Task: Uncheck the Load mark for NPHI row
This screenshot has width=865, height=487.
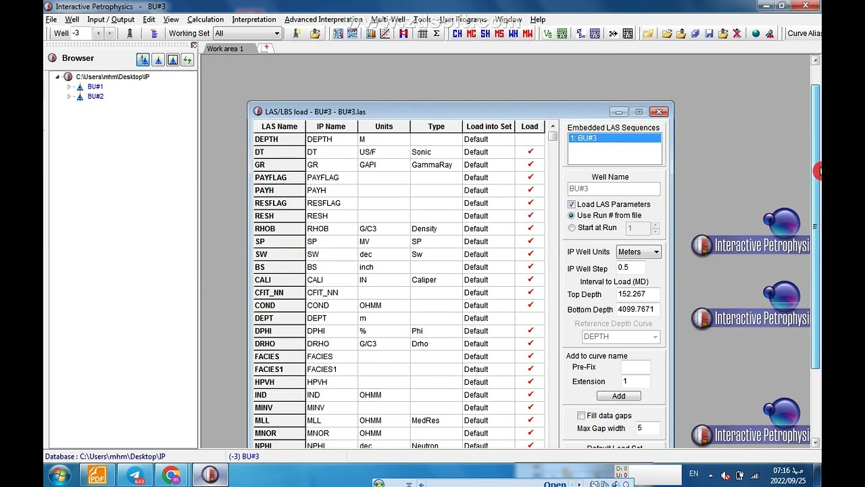Action: 530,445
